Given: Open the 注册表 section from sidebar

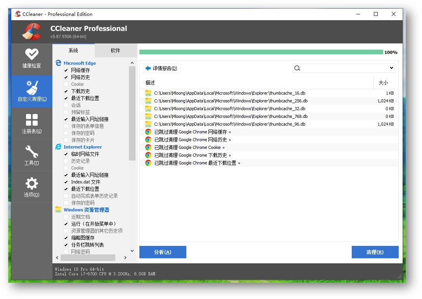Looking at the screenshot, I should (x=31, y=123).
